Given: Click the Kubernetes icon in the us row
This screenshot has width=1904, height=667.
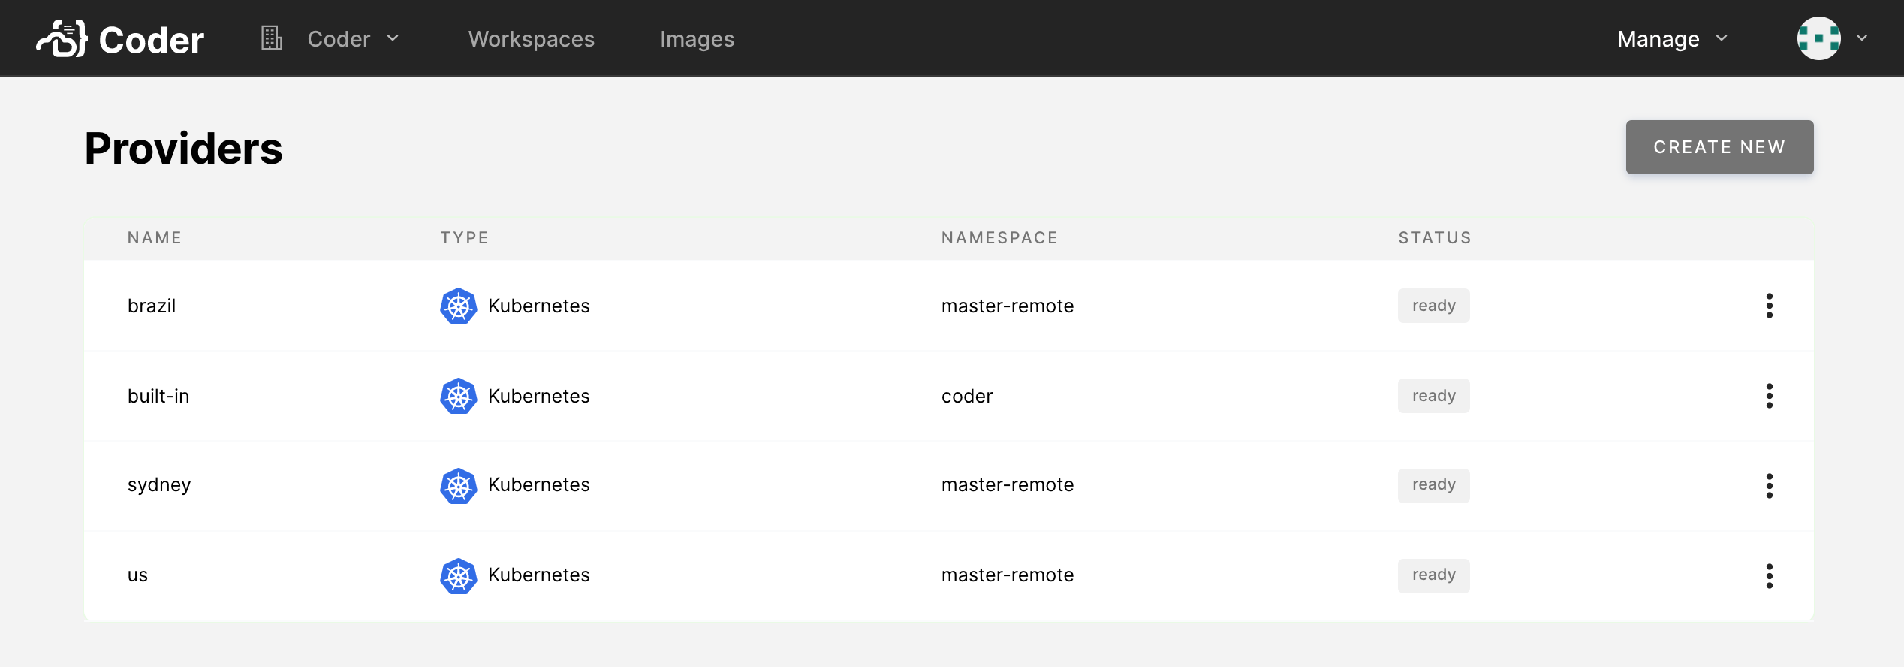Looking at the screenshot, I should coord(458,575).
